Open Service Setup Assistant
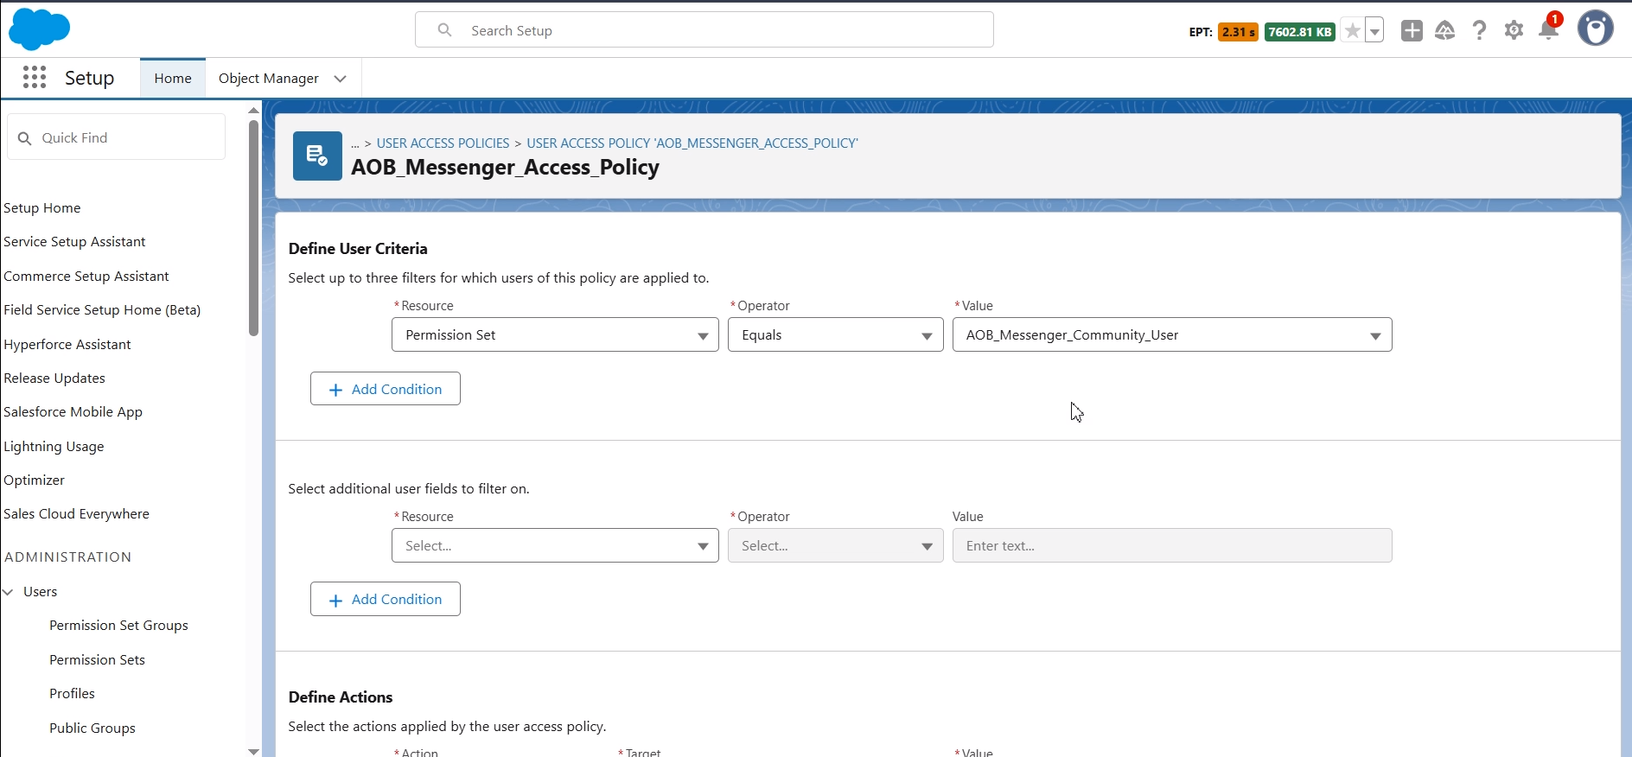The height and width of the screenshot is (757, 1632). 74,242
